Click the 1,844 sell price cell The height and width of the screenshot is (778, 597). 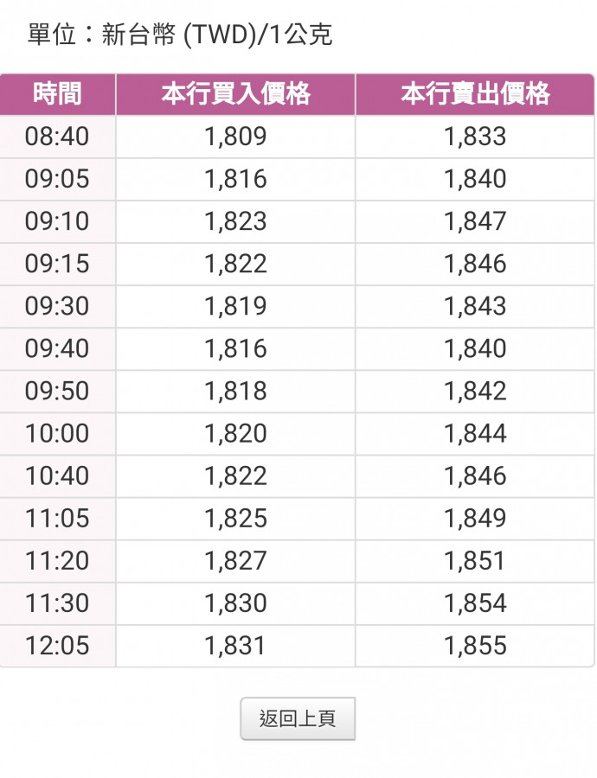click(475, 433)
